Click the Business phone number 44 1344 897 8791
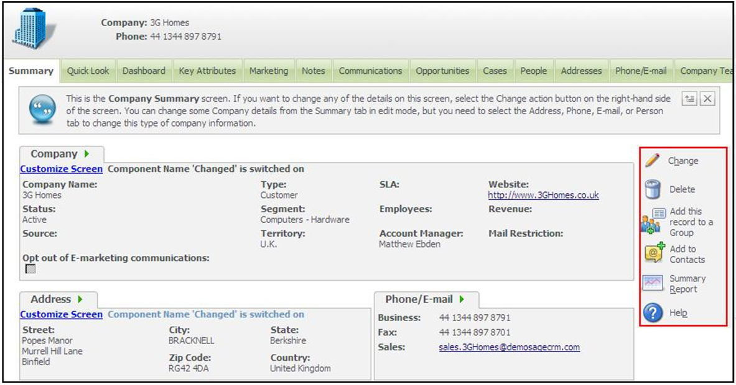 tap(475, 317)
